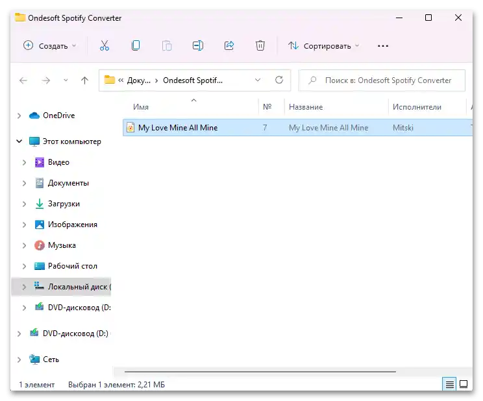
Task: Click the Этот компьютер monitor icon
Action: [34, 141]
